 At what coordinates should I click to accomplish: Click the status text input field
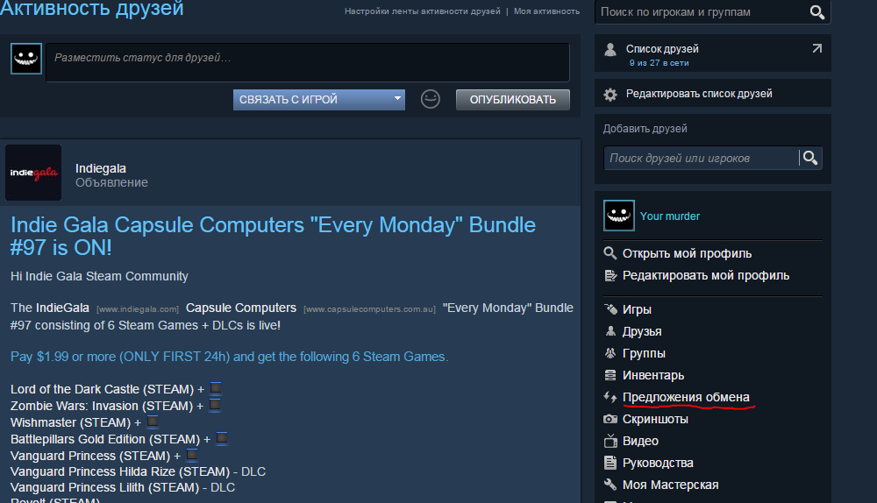click(308, 62)
